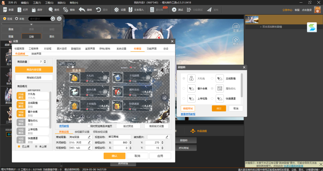Open the 查看使用教程 link

click(188, 114)
